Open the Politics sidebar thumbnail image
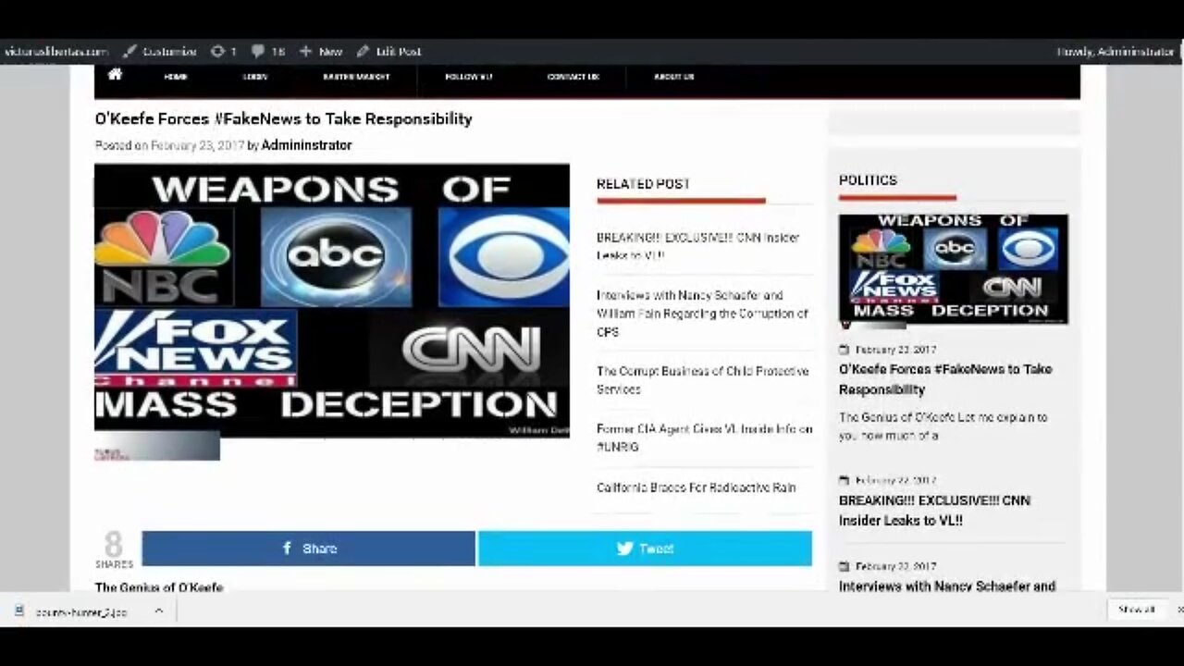 953,269
